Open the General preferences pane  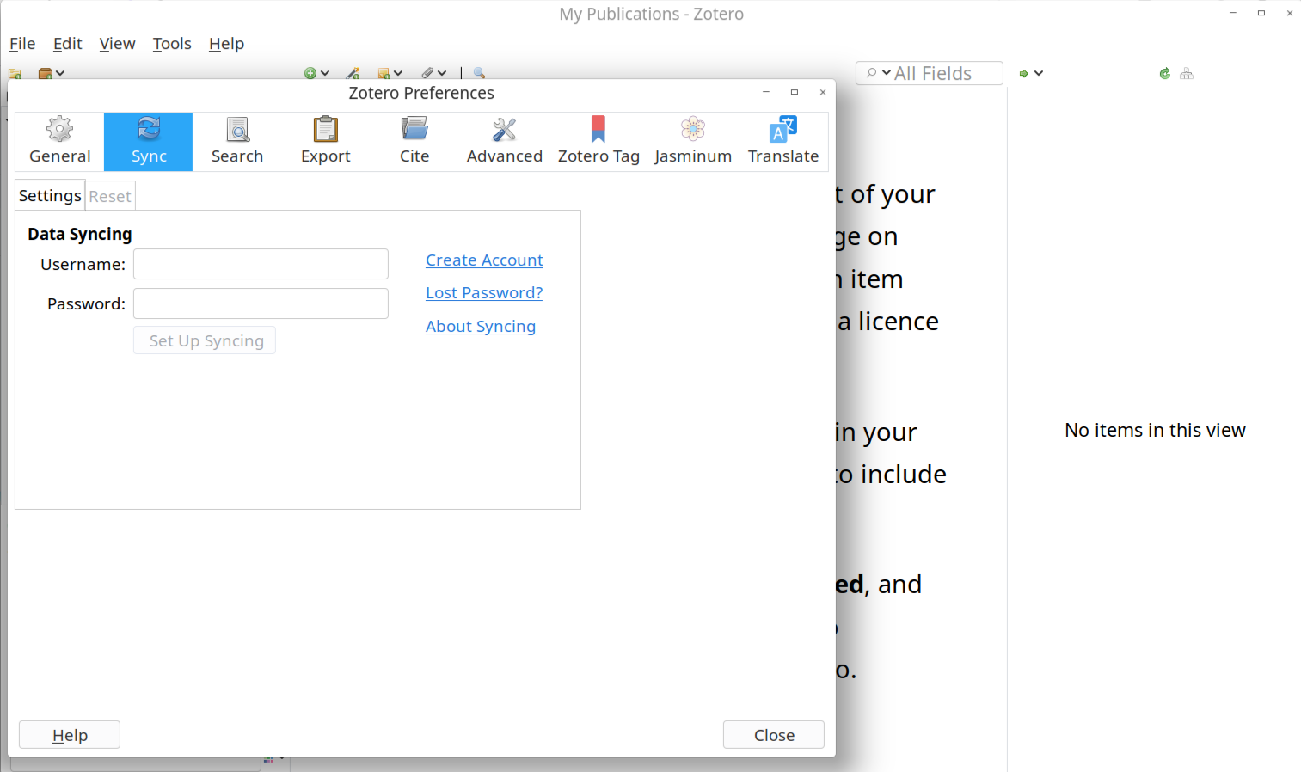tap(59, 142)
